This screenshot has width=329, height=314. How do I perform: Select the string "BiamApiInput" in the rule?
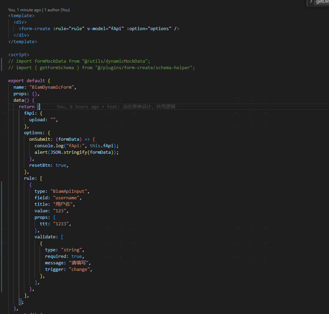coord(69,191)
